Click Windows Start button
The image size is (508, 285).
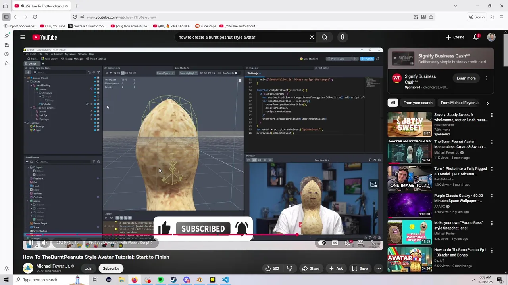(x=6, y=280)
